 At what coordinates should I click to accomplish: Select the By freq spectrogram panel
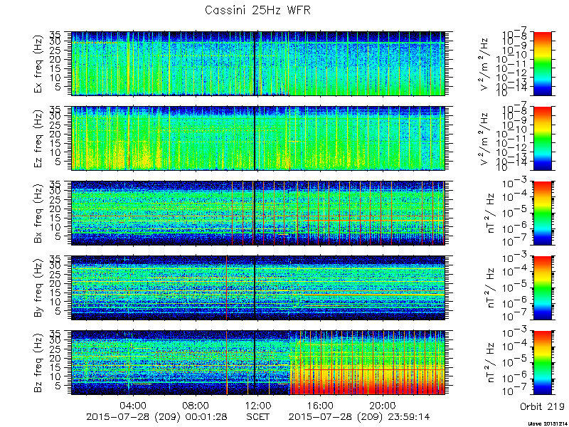[x=258, y=288]
